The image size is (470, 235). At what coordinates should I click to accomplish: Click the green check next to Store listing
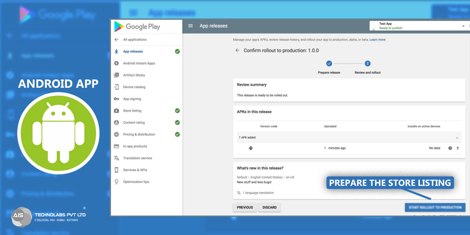pyautogui.click(x=177, y=111)
